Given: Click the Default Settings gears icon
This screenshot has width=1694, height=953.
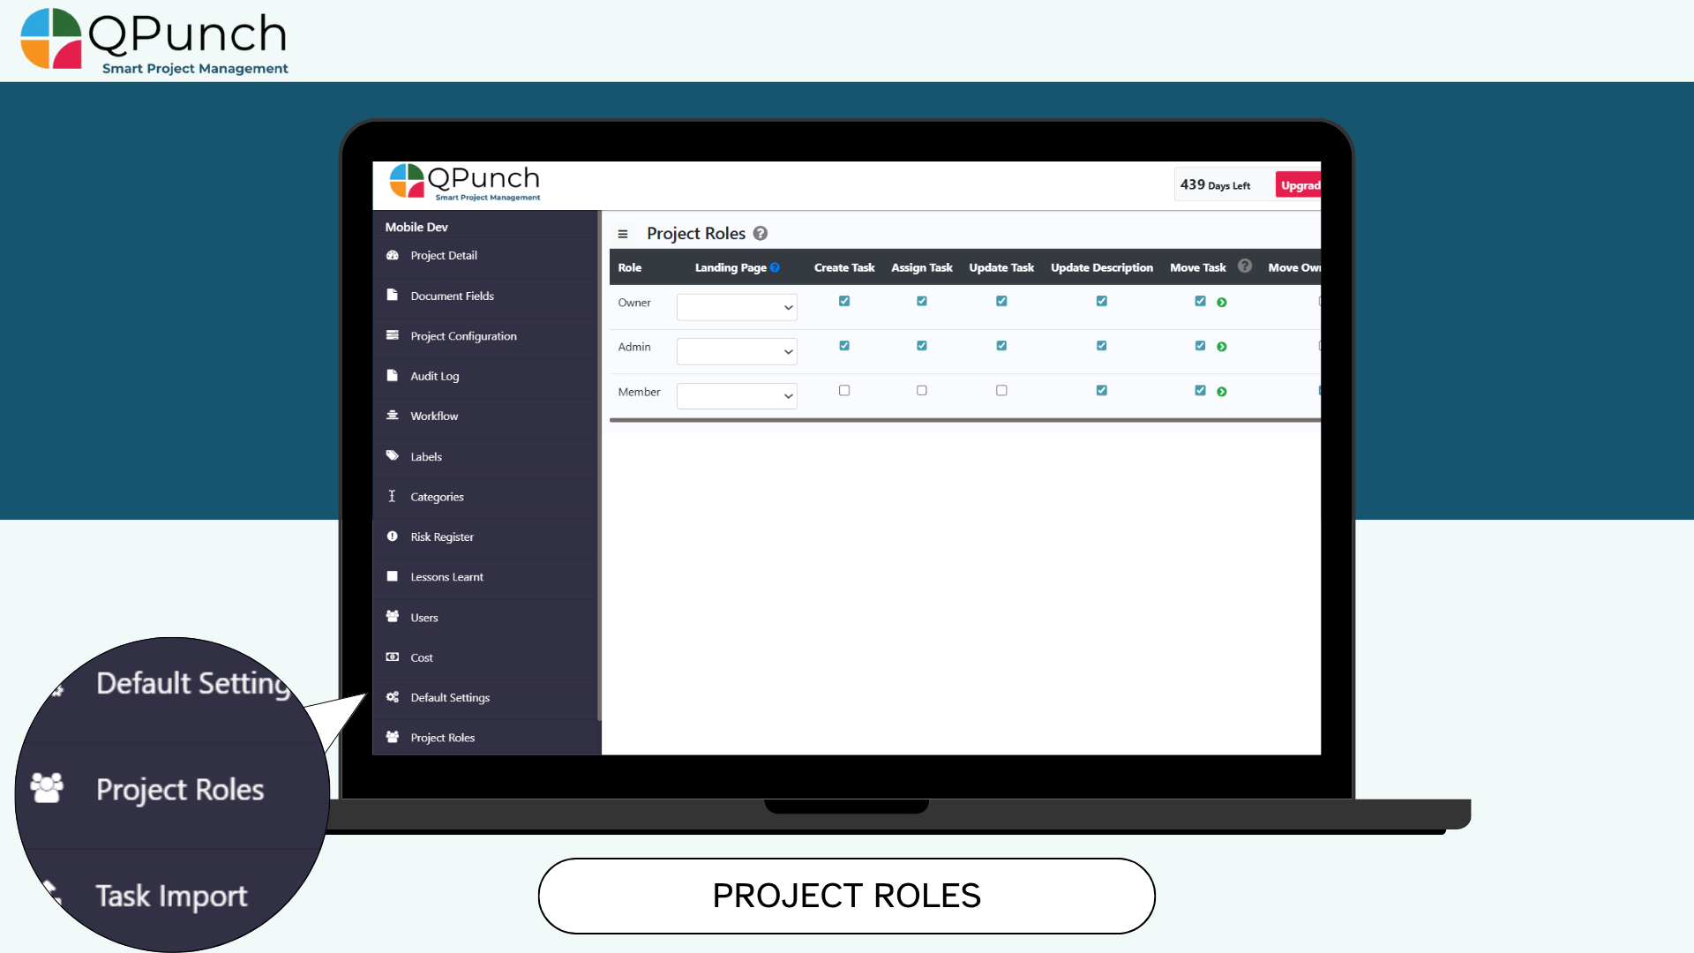Looking at the screenshot, I should (393, 696).
